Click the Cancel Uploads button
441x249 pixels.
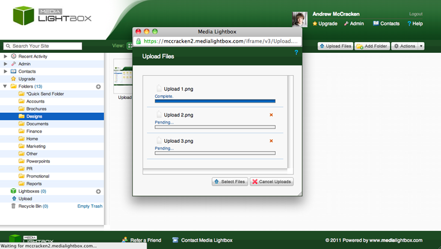tap(272, 181)
